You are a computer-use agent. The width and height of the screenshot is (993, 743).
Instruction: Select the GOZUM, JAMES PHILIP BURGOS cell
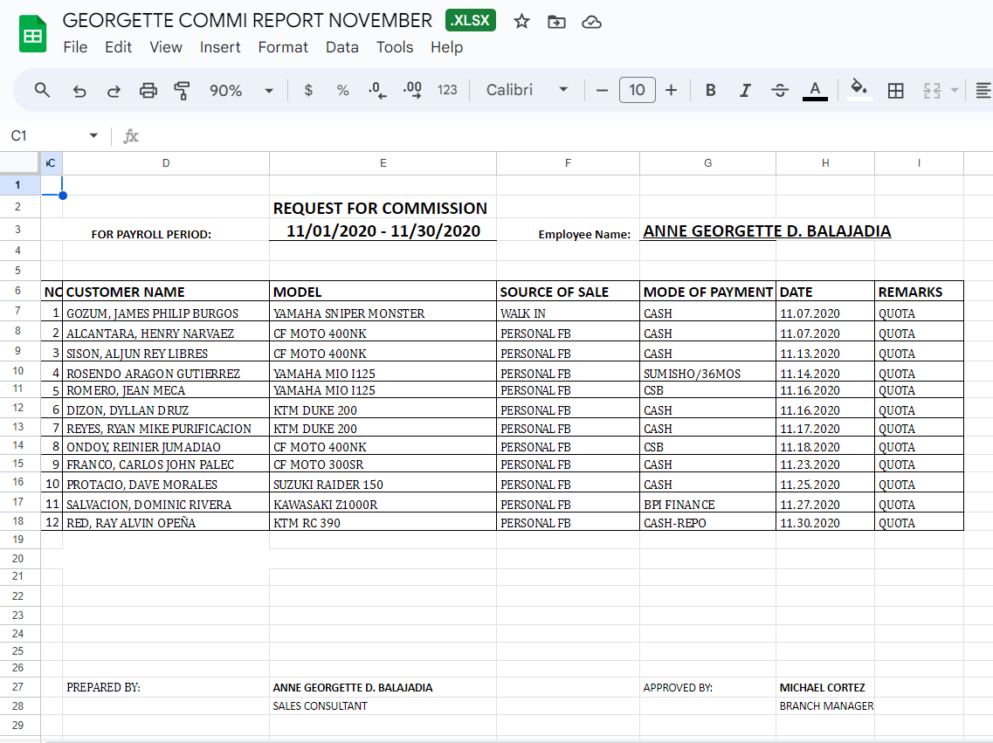pyautogui.click(x=166, y=313)
